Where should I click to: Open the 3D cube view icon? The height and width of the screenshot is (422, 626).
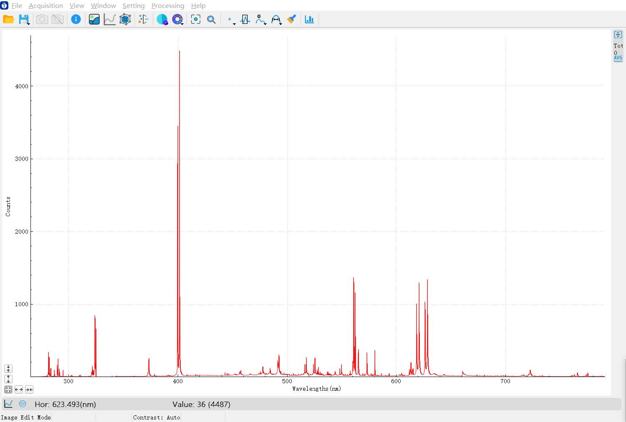coord(125,19)
